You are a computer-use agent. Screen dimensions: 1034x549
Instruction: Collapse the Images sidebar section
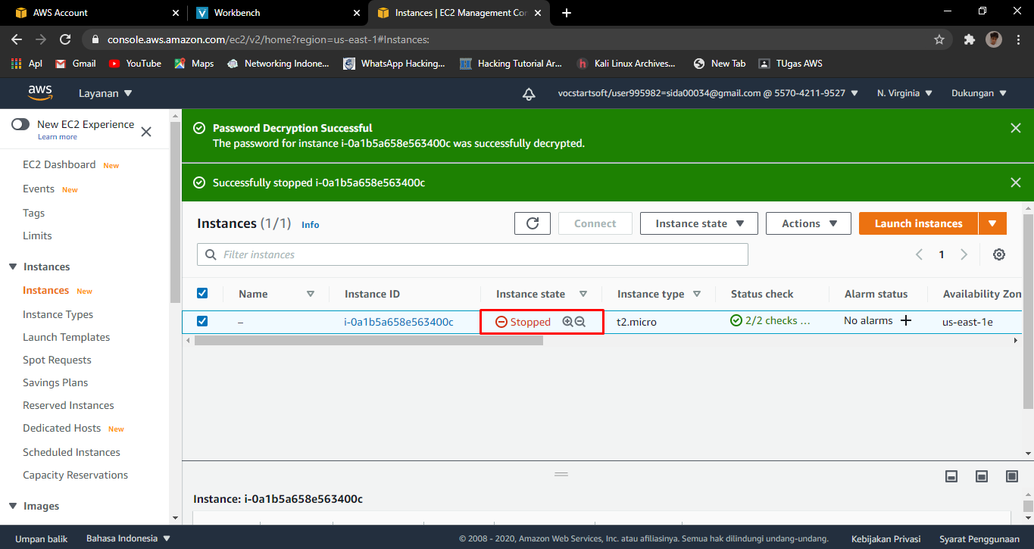click(12, 506)
